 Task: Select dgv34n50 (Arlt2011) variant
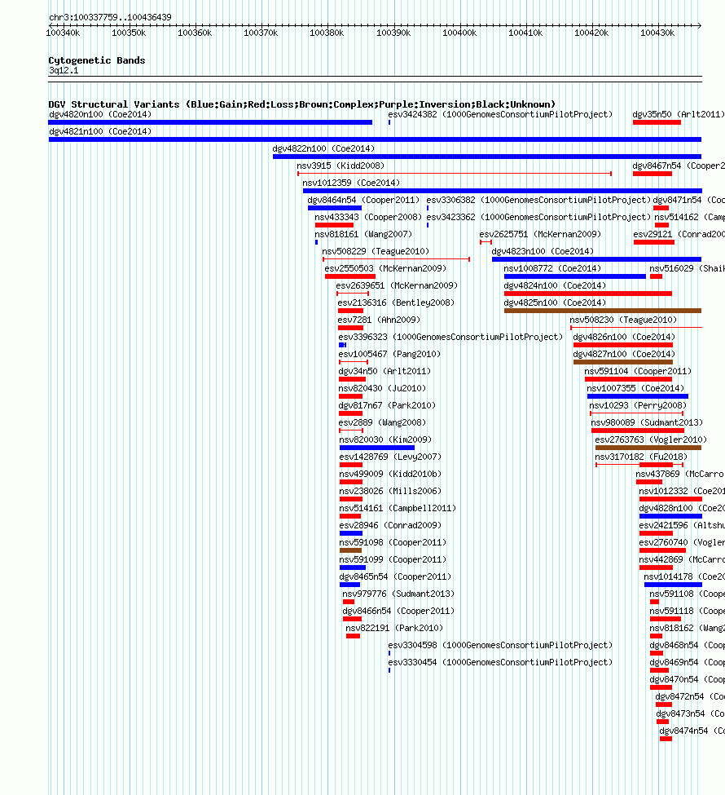tap(384, 372)
